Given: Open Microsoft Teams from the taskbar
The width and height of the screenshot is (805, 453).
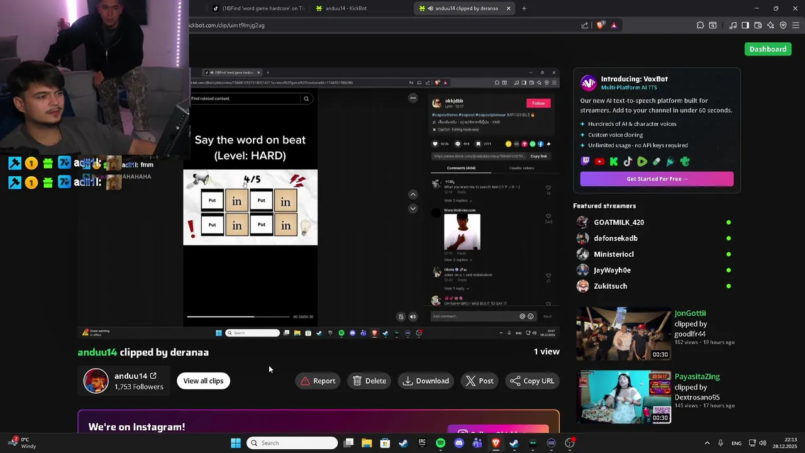Looking at the screenshot, I should [x=477, y=443].
